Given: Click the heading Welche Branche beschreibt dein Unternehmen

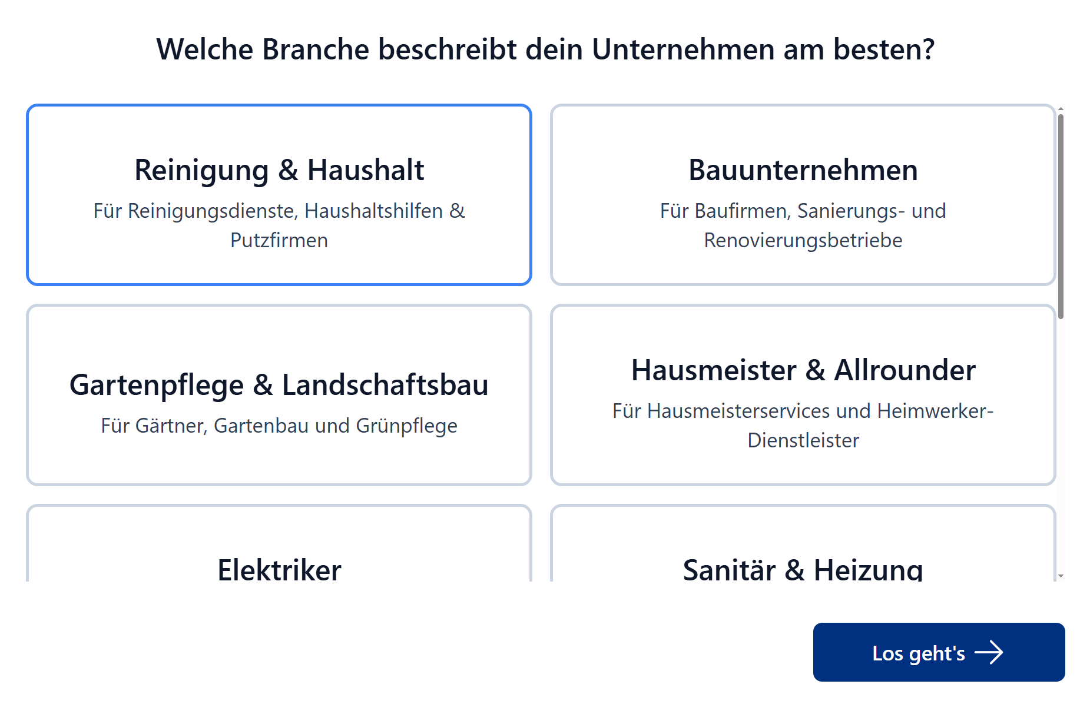Looking at the screenshot, I should click(x=545, y=49).
